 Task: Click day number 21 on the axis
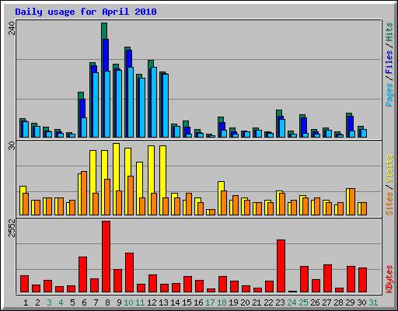(x=257, y=302)
